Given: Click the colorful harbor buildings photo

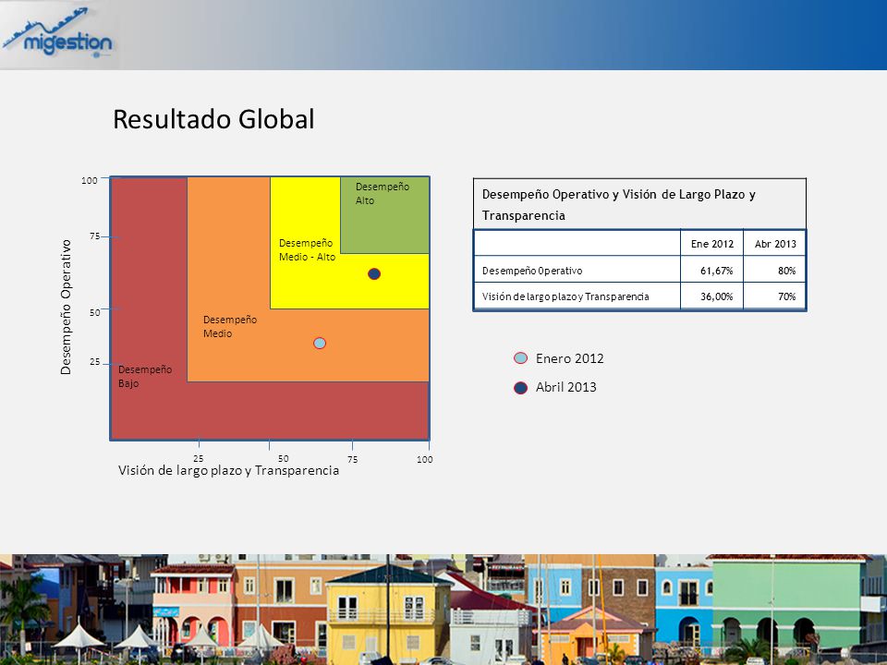Looking at the screenshot, I should pyautogui.click(x=443, y=610).
